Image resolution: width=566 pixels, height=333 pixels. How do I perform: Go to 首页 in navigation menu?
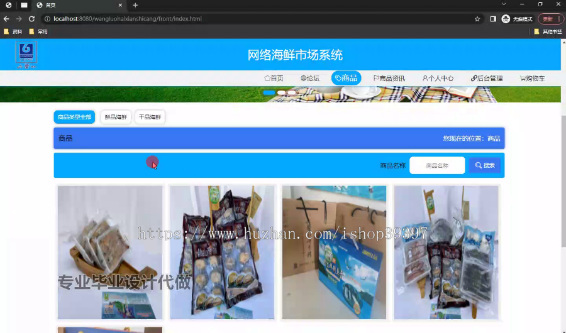[x=274, y=79]
